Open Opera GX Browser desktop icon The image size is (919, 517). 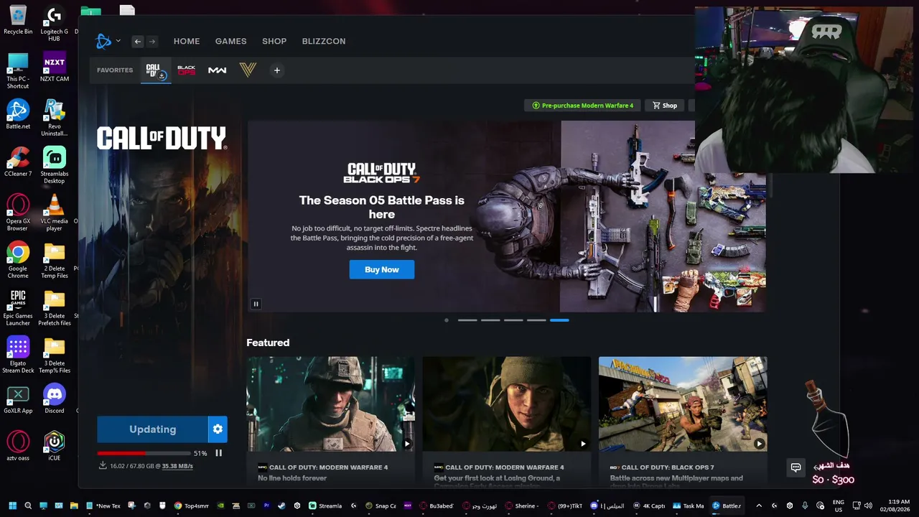tap(18, 213)
